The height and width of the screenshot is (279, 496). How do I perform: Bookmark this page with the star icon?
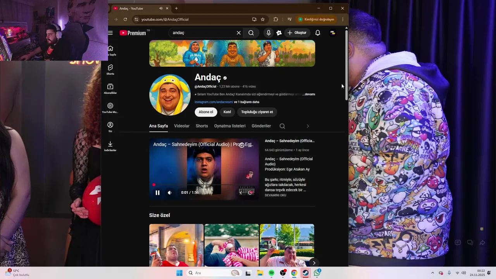263,19
